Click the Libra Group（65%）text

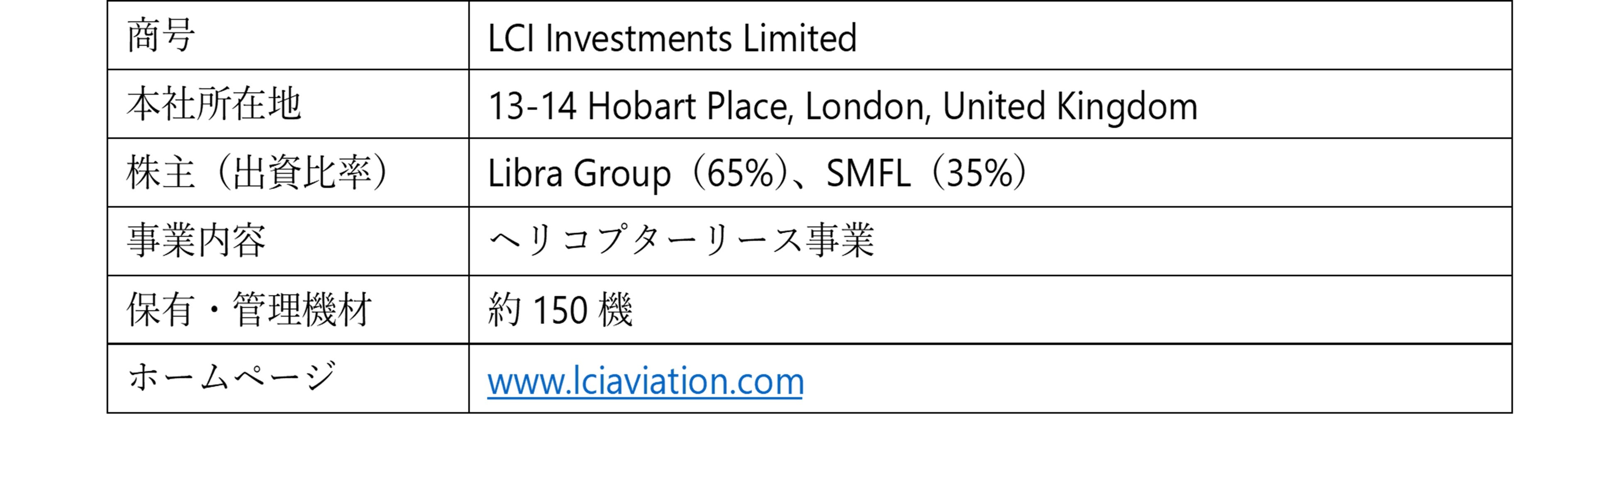pyautogui.click(x=638, y=173)
